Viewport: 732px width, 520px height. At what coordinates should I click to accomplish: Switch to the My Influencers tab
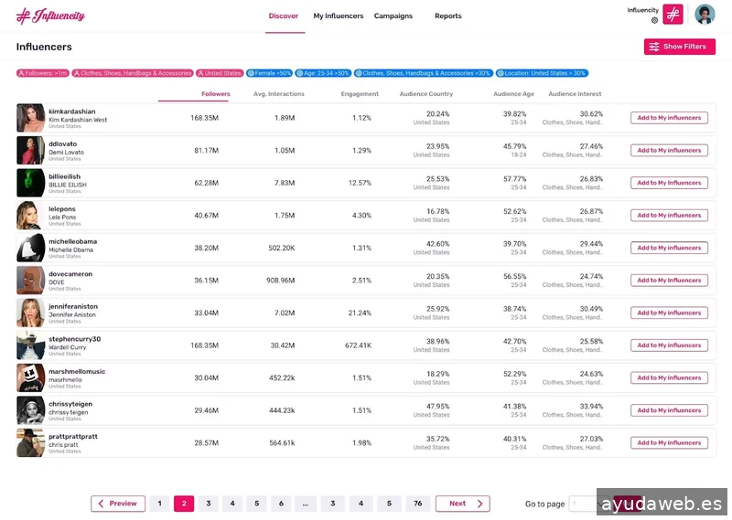pos(338,16)
